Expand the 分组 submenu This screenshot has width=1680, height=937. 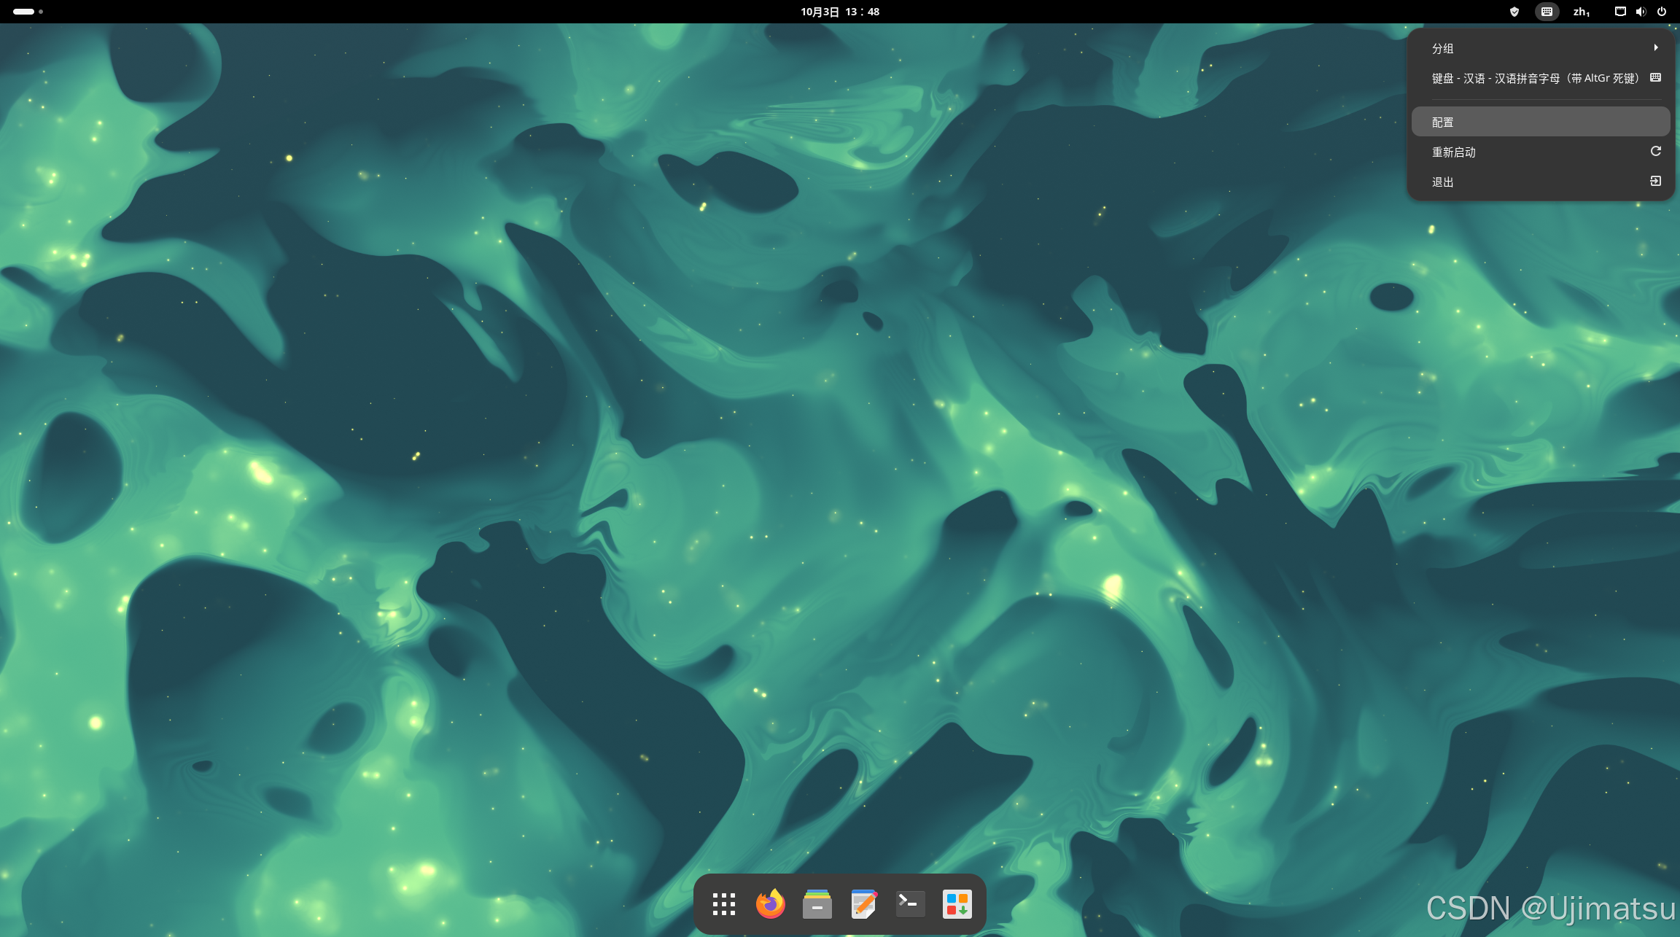1540,48
